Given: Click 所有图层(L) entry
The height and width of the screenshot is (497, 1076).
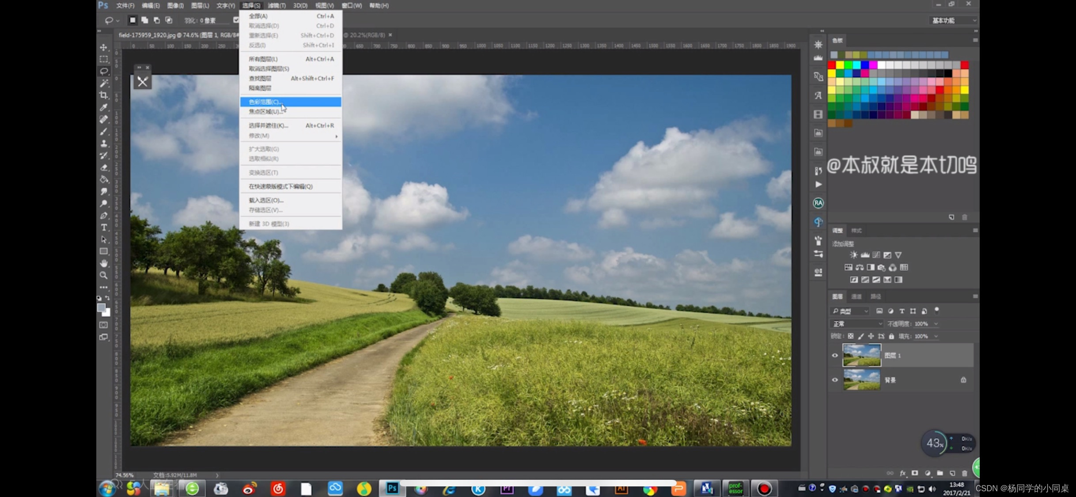Looking at the screenshot, I should (291, 59).
